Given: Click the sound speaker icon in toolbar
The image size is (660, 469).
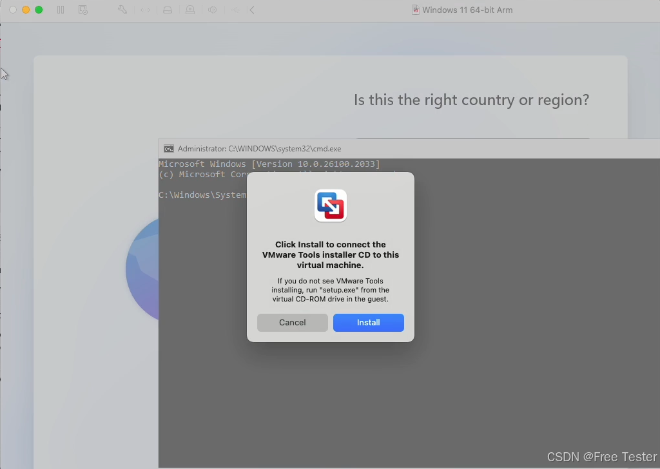Looking at the screenshot, I should (x=212, y=10).
